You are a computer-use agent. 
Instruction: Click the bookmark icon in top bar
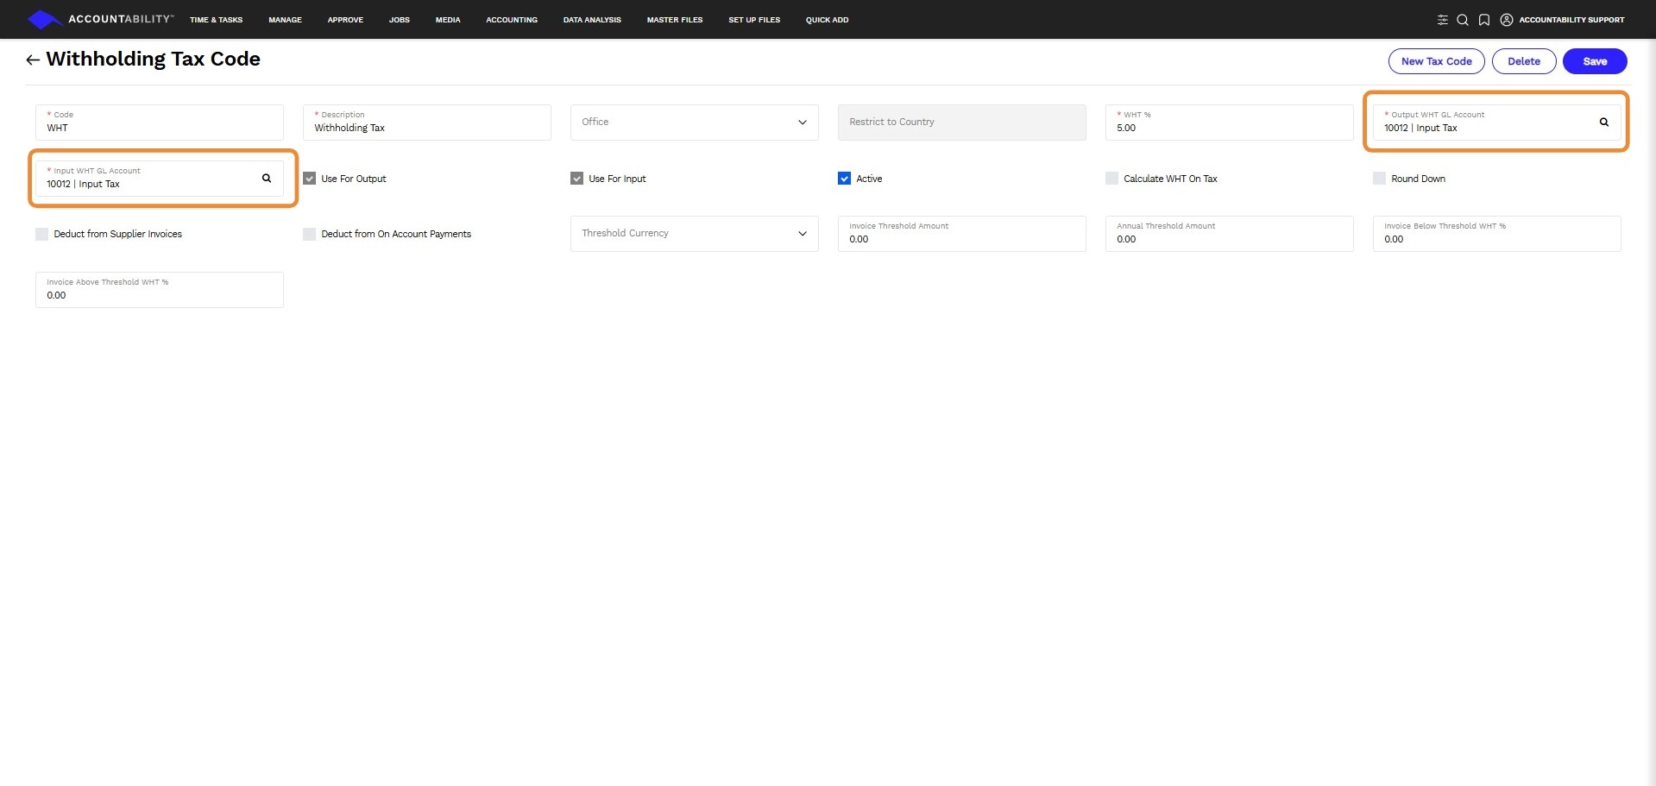[x=1484, y=20]
